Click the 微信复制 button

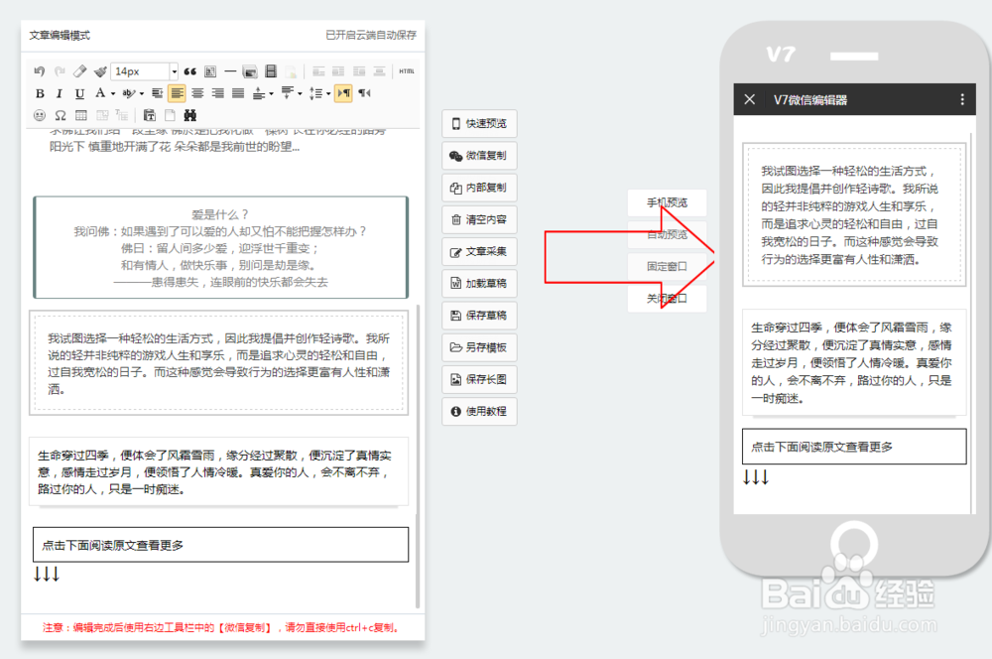point(479,155)
